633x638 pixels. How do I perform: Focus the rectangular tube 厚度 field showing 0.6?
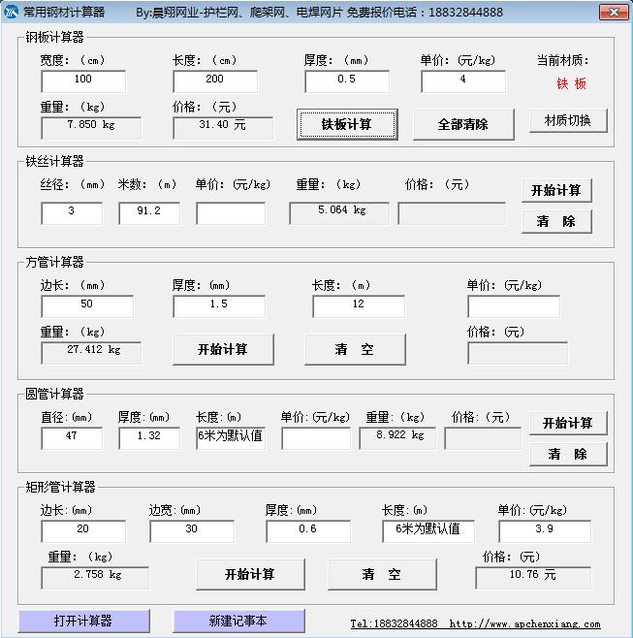pyautogui.click(x=308, y=531)
